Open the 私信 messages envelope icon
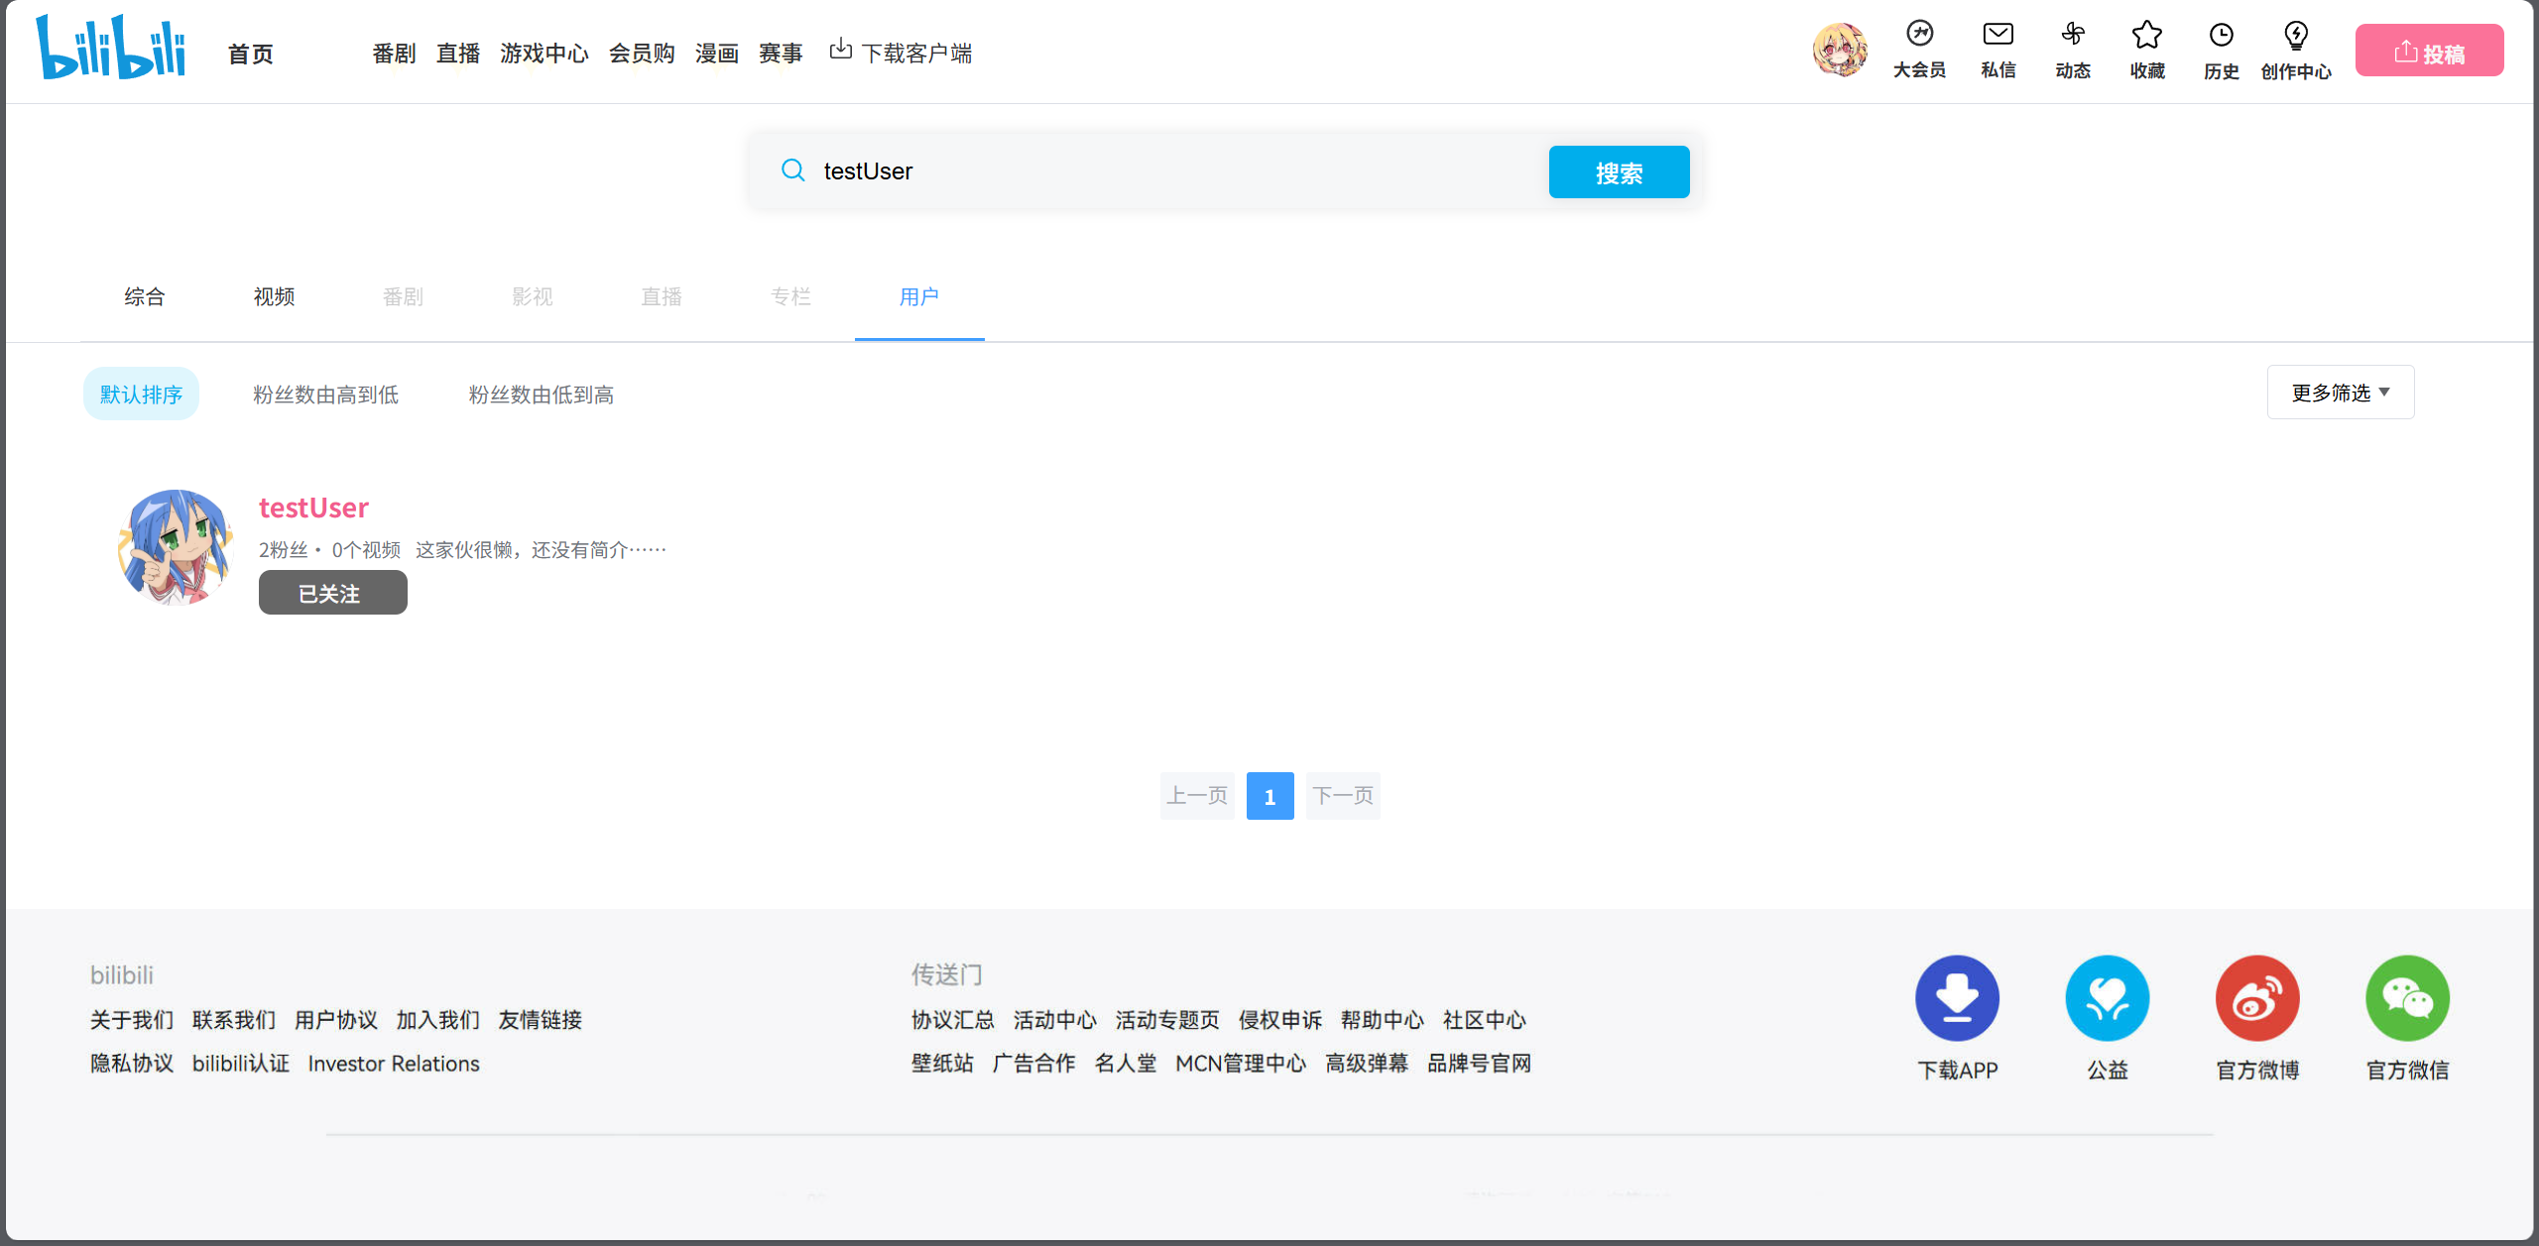This screenshot has width=2539, height=1246. [x=1997, y=36]
